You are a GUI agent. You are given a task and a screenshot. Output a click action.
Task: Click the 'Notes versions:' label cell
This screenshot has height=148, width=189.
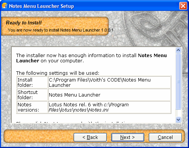[x=32, y=107]
